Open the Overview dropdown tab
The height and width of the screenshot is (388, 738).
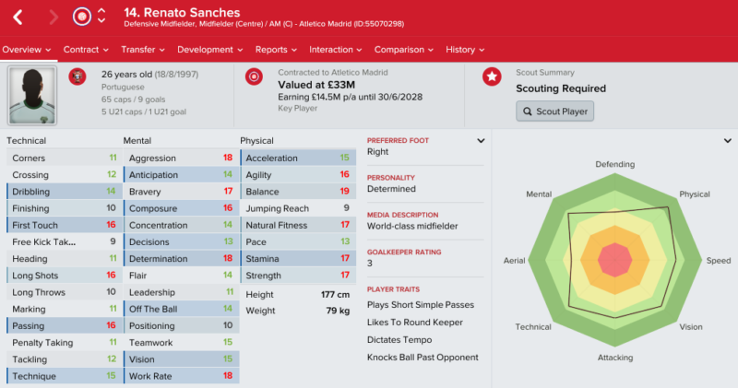point(27,50)
